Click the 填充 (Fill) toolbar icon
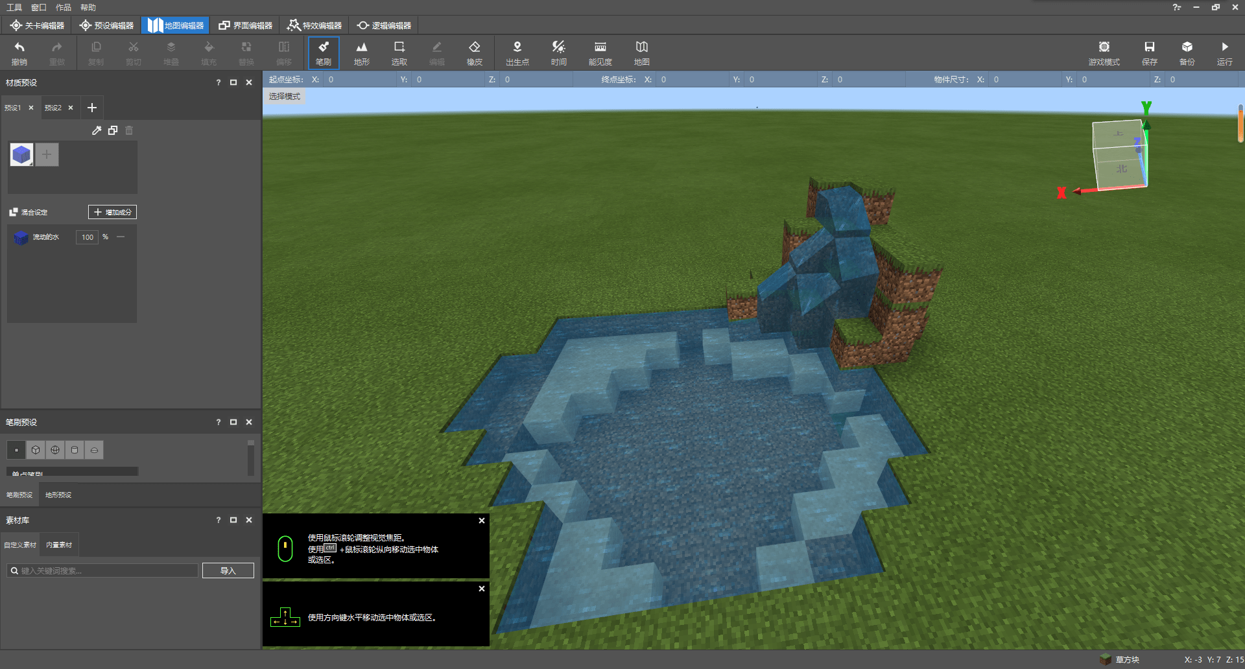 209,53
